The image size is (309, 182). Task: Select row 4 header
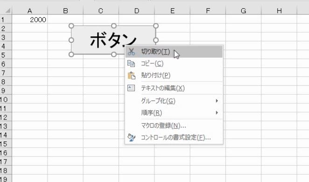6,46
